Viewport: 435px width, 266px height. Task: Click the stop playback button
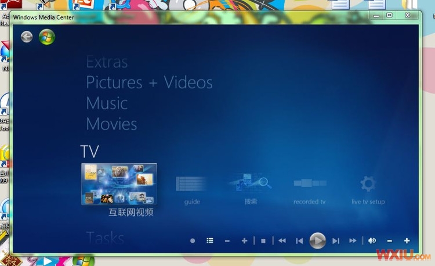click(263, 241)
